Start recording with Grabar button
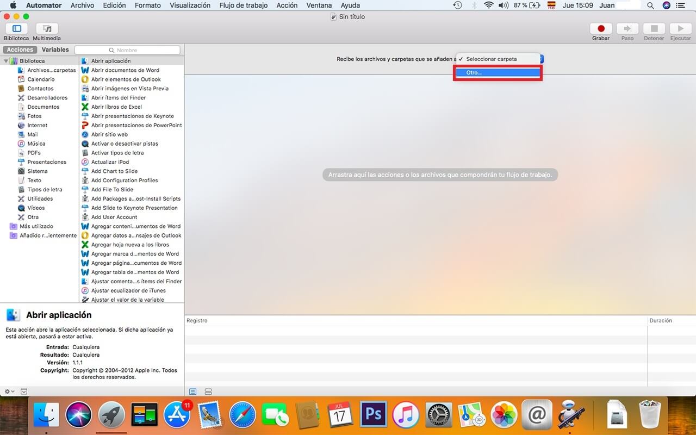696x435 pixels. click(601, 28)
